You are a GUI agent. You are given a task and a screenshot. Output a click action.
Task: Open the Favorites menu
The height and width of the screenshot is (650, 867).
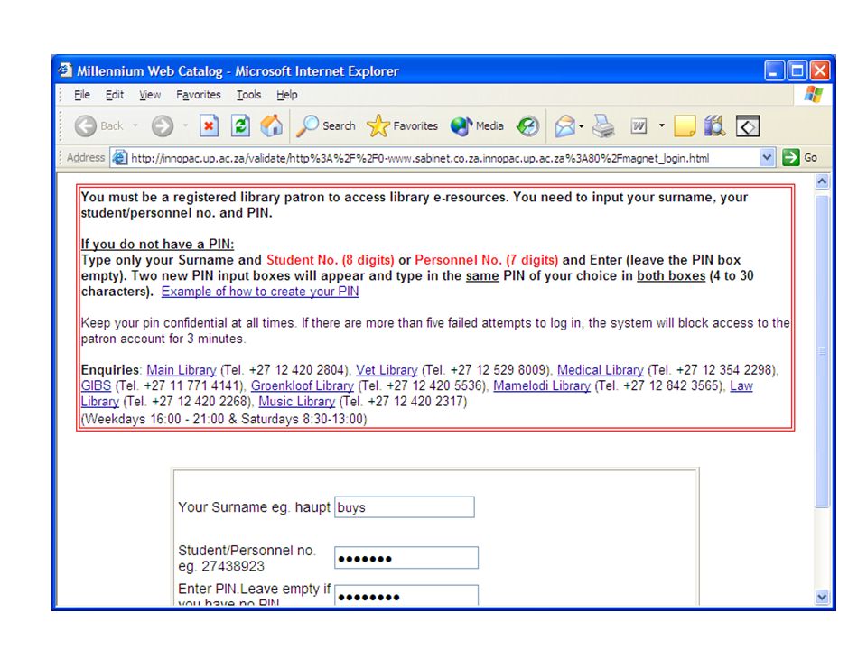[x=199, y=95]
